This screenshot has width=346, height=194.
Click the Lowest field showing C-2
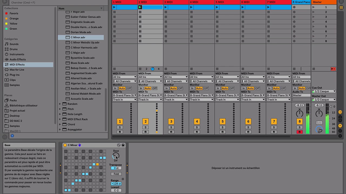(x=116, y=190)
